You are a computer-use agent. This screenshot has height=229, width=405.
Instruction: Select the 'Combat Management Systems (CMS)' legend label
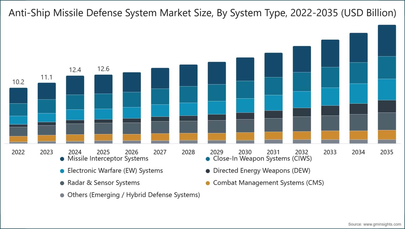(269, 183)
